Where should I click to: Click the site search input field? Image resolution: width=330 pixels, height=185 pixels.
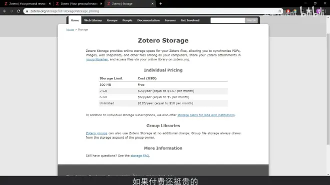(227, 20)
